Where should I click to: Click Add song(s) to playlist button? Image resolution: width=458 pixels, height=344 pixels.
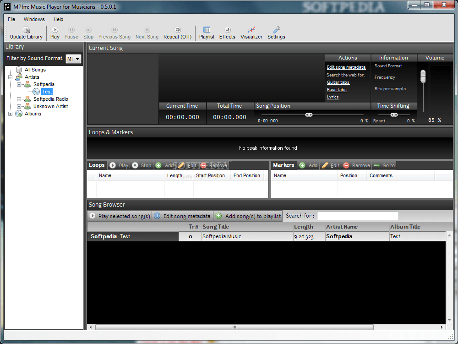248,216
